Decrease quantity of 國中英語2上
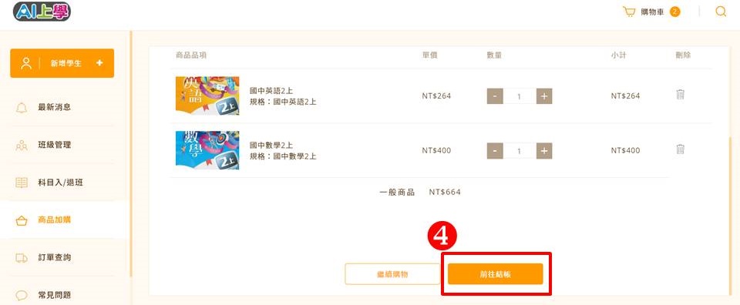Image resolution: width=740 pixels, height=305 pixels. [x=495, y=96]
